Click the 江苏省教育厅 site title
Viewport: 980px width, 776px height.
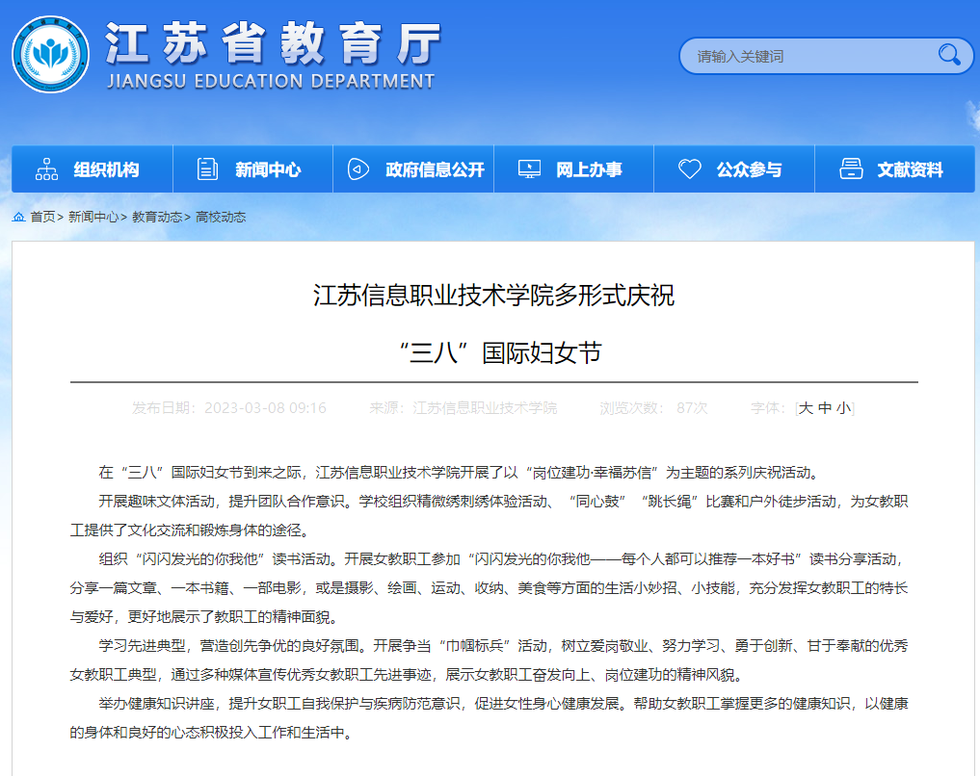[274, 43]
